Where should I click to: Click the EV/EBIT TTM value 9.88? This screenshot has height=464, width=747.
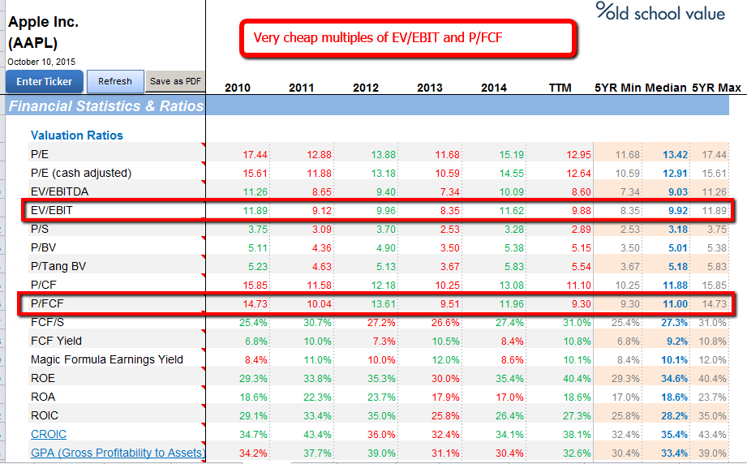(x=582, y=211)
